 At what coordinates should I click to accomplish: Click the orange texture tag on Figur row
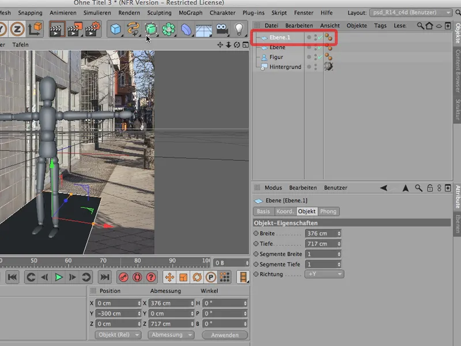coord(328,57)
